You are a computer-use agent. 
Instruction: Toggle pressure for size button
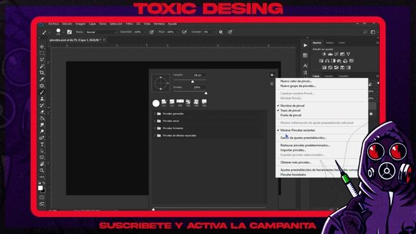click(x=230, y=32)
